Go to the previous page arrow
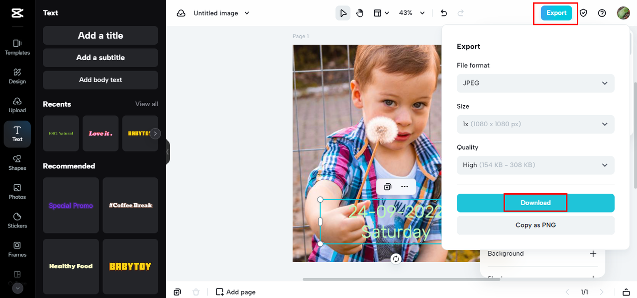Image resolution: width=637 pixels, height=298 pixels. coord(567,292)
